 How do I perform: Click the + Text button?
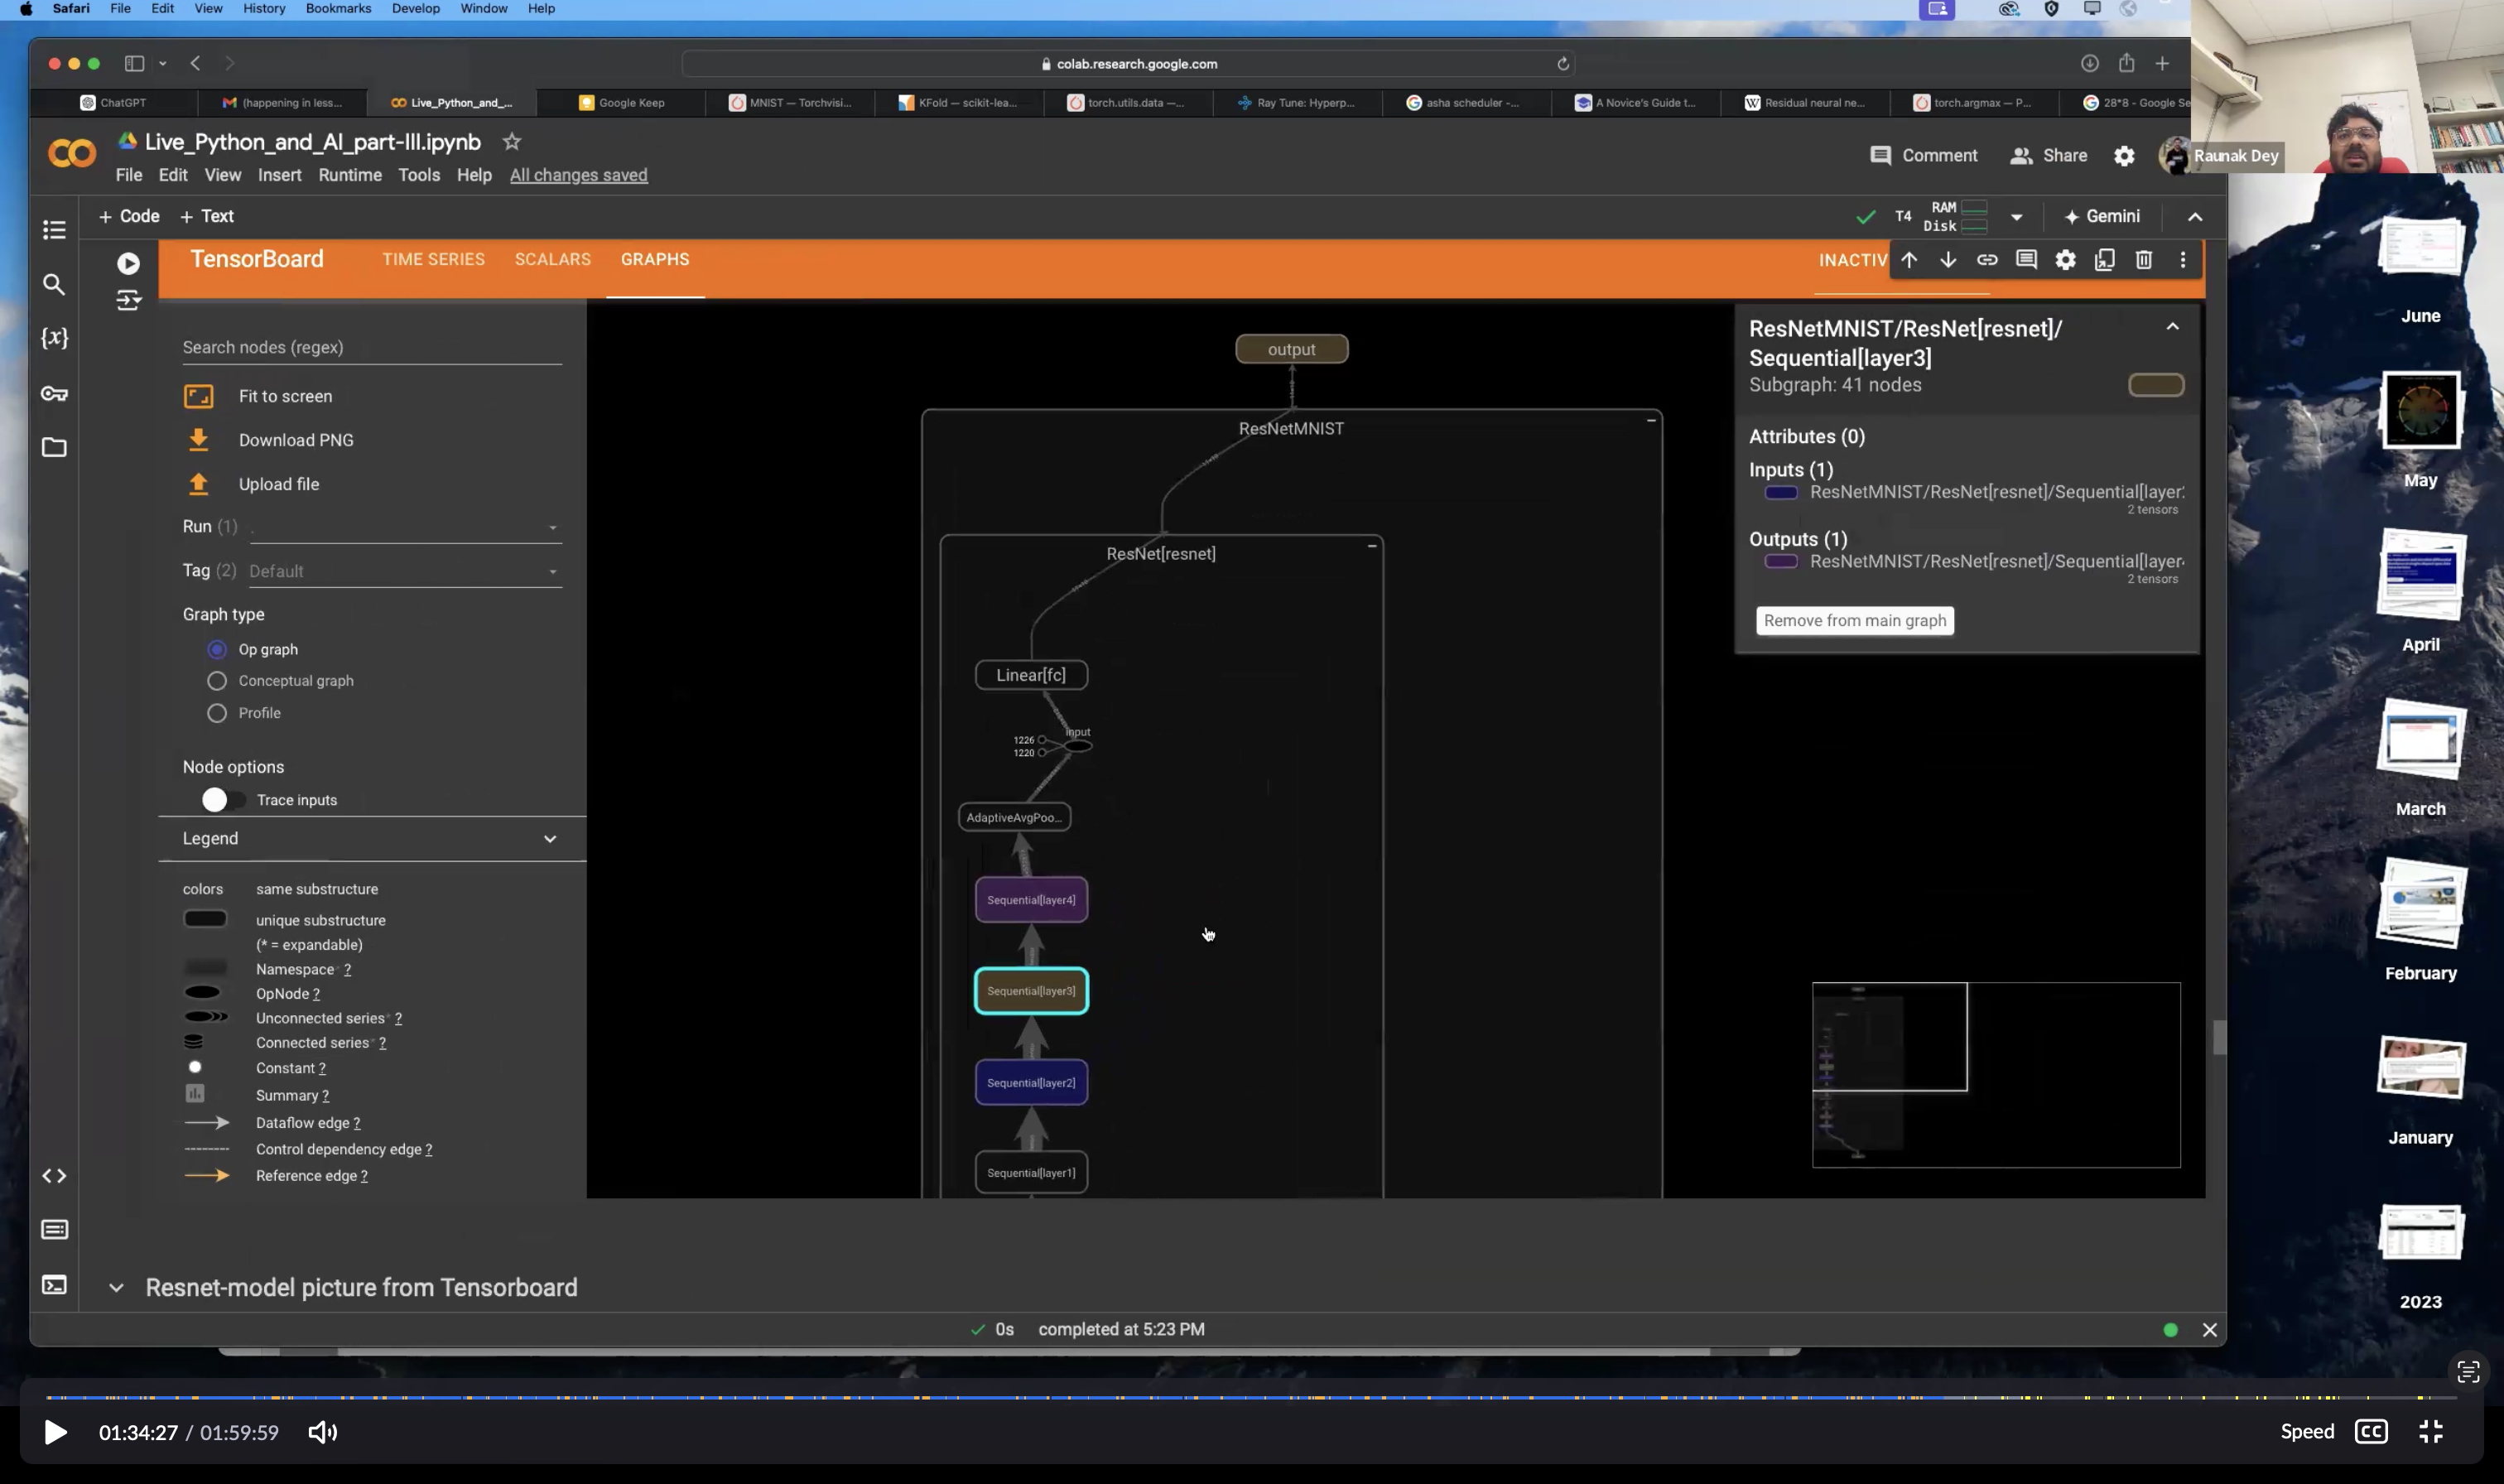point(207,217)
